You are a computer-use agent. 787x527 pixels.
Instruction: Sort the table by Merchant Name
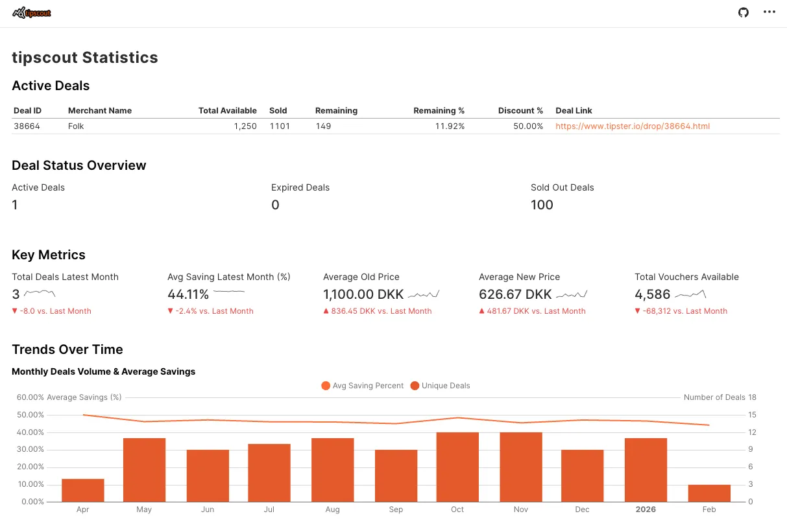click(x=99, y=110)
